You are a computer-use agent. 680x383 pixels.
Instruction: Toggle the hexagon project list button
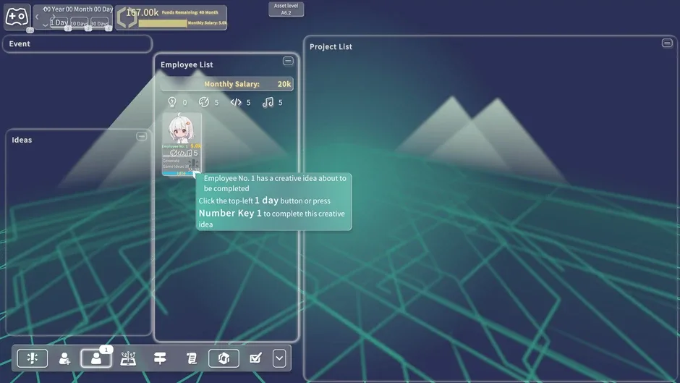(224, 358)
